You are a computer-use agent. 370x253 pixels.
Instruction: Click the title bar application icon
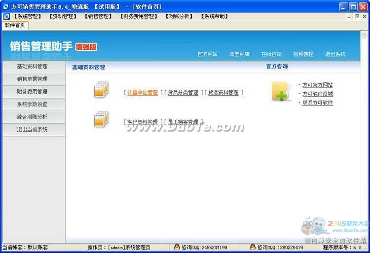(x=5, y=7)
